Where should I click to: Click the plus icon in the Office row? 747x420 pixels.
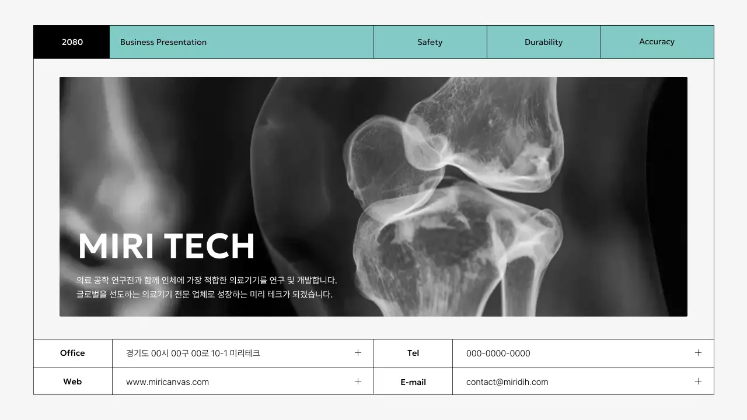[358, 353]
